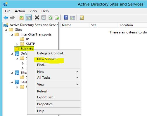Sort by the Location column header
Screen dimensions: 147x116
pyautogui.click(x=132, y=25)
